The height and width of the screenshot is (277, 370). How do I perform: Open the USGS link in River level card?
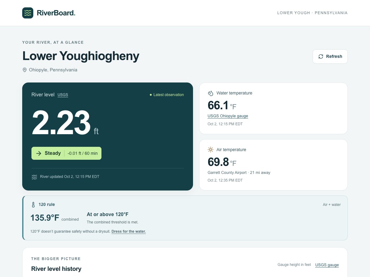[63, 95]
